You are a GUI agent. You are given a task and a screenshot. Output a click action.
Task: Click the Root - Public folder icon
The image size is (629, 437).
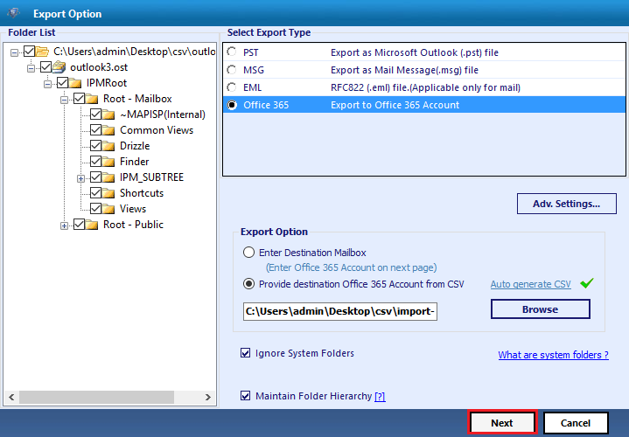pos(92,225)
